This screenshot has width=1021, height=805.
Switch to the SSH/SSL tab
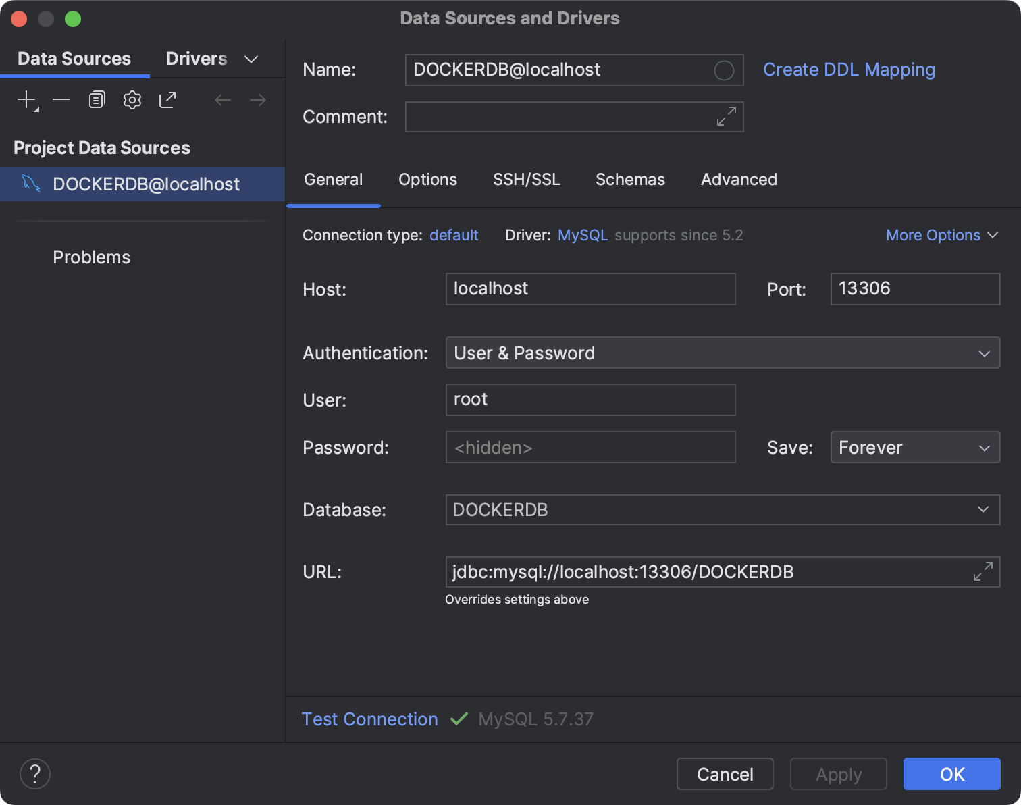click(527, 180)
